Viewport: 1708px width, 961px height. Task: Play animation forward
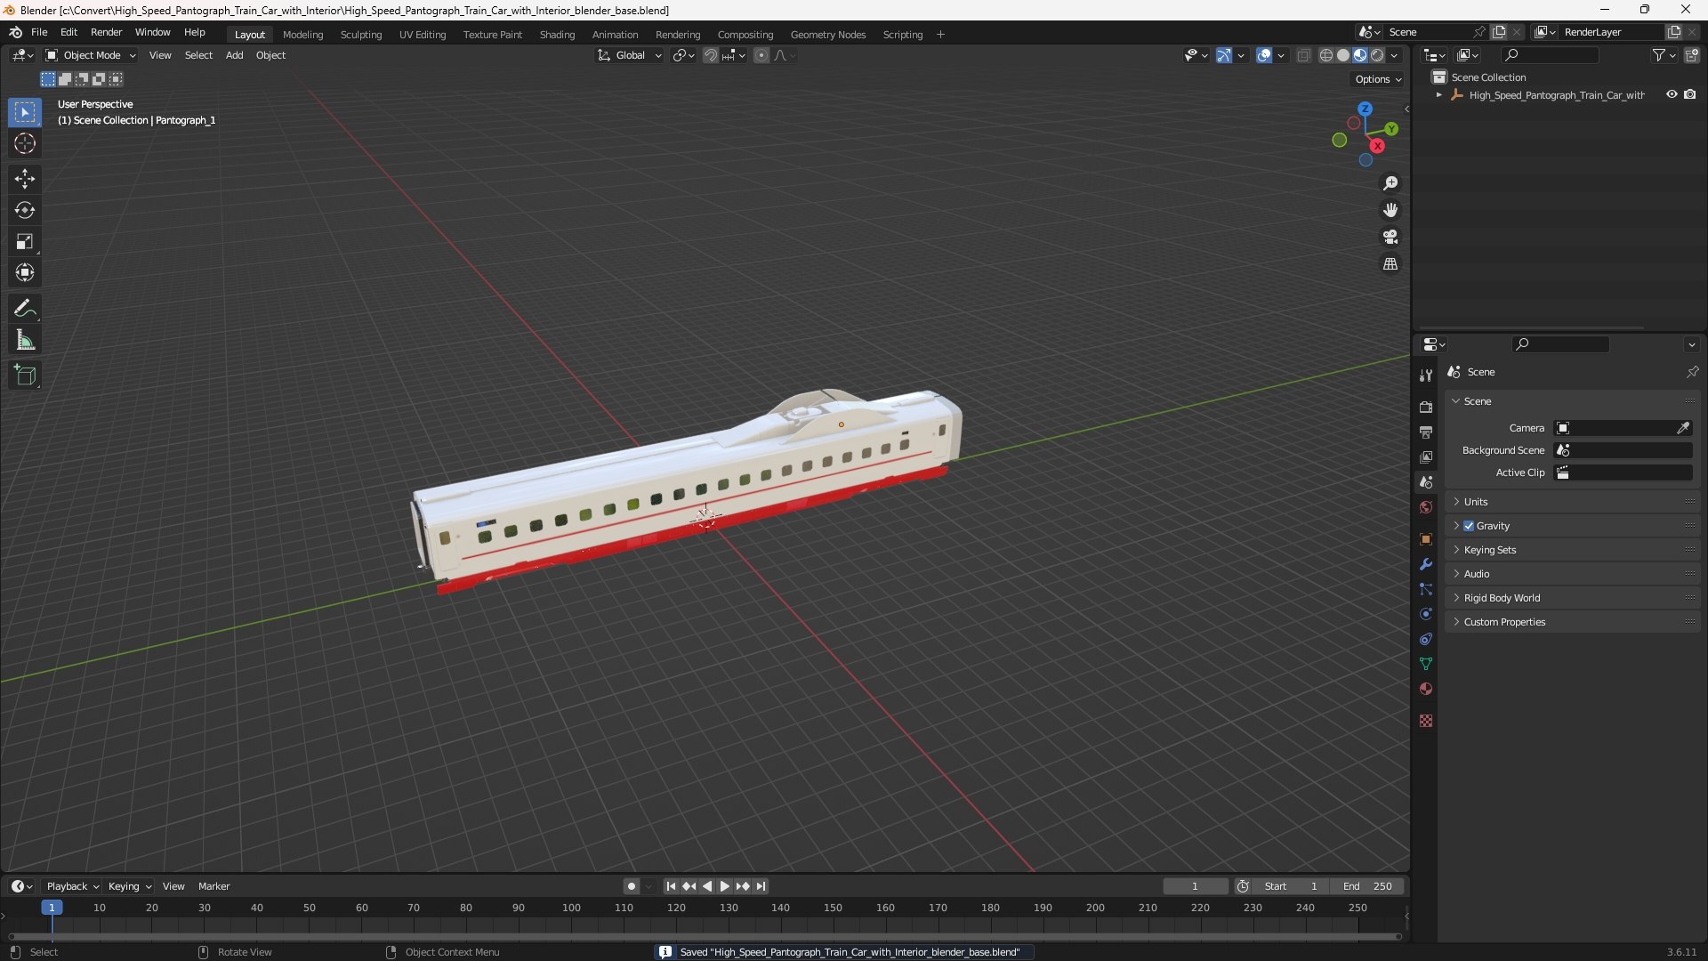(x=724, y=886)
